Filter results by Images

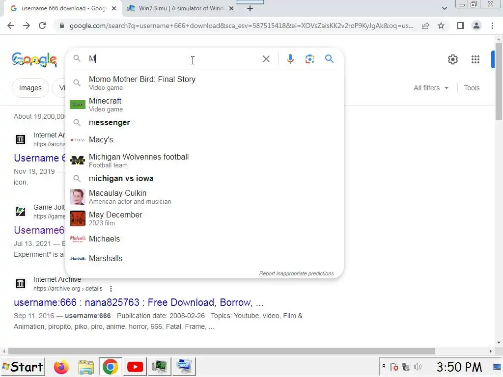point(30,88)
